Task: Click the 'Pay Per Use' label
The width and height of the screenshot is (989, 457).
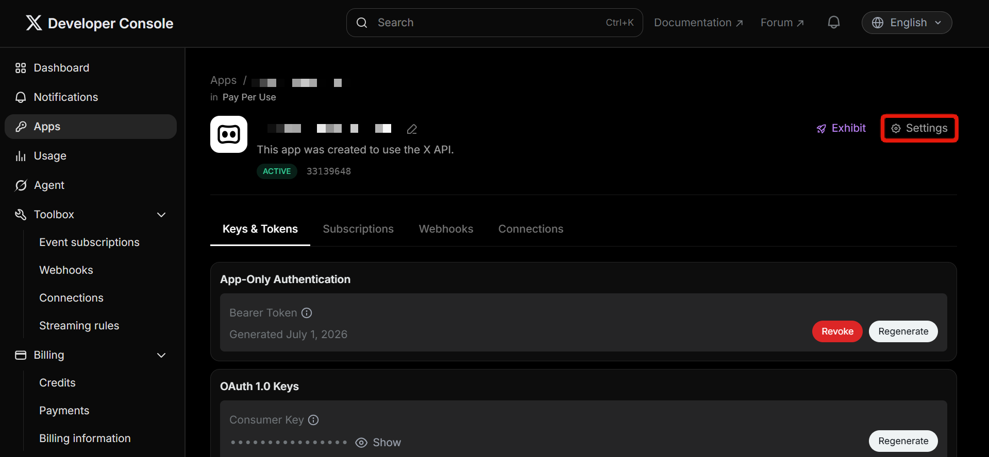Action: click(249, 97)
